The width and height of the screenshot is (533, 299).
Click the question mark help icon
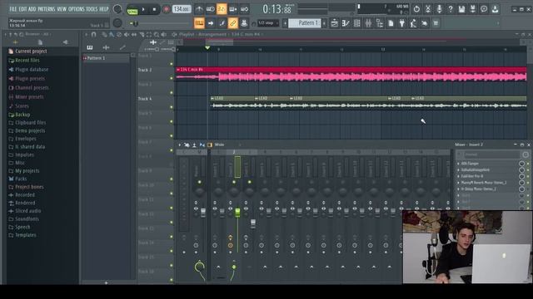point(451,9)
